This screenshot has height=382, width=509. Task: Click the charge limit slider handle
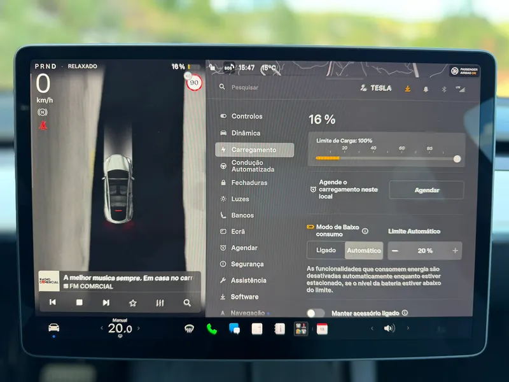click(x=457, y=159)
